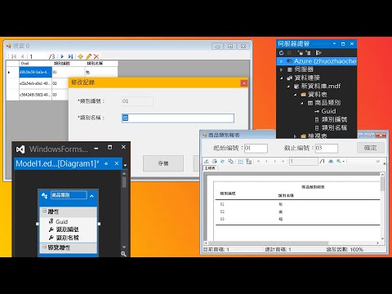Open Server Explorer window options dropdown arrow
This screenshot has width=392, height=294.
pyautogui.click(x=334, y=43)
